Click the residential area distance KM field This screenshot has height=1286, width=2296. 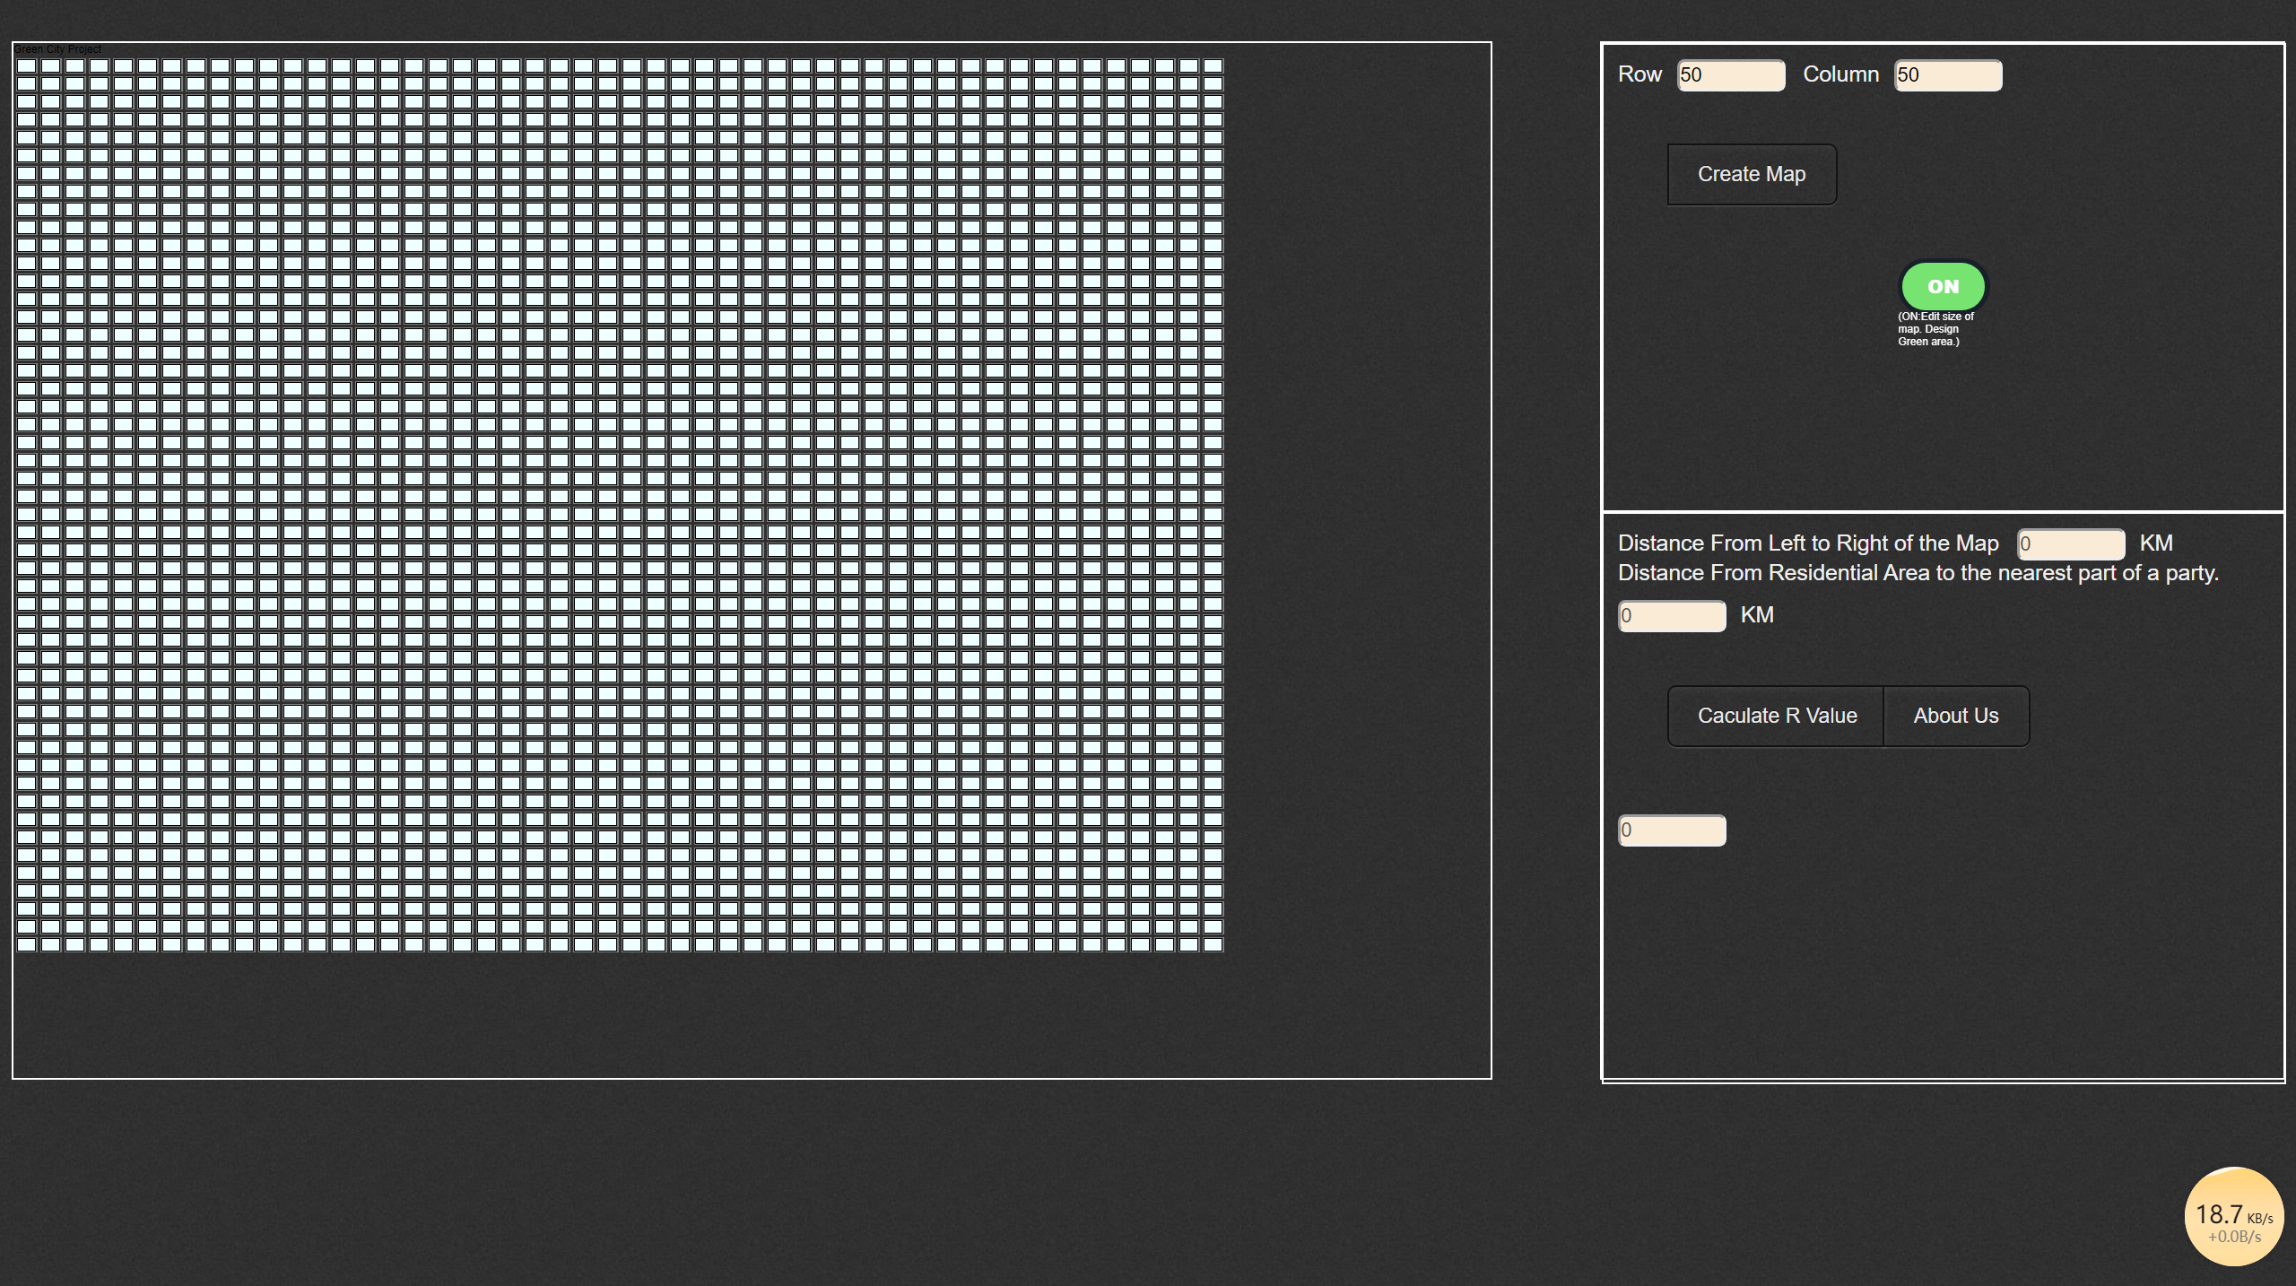coord(1671,616)
